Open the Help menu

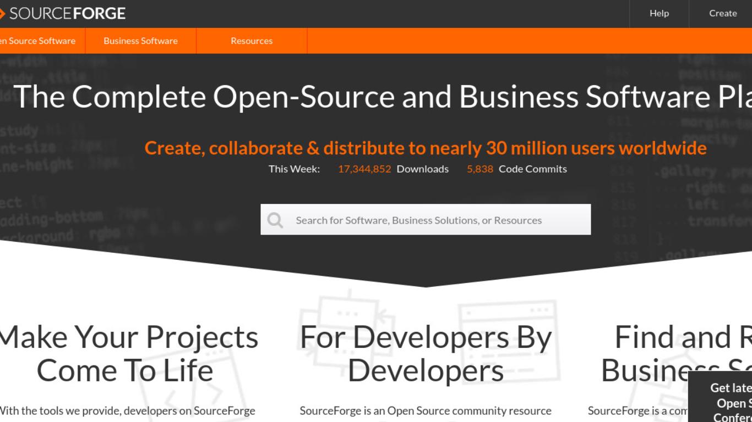pos(659,13)
